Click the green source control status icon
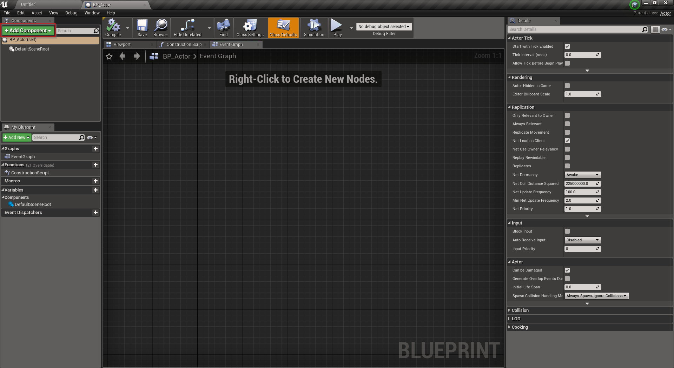Screen dimensions: 674x368 [635, 5]
